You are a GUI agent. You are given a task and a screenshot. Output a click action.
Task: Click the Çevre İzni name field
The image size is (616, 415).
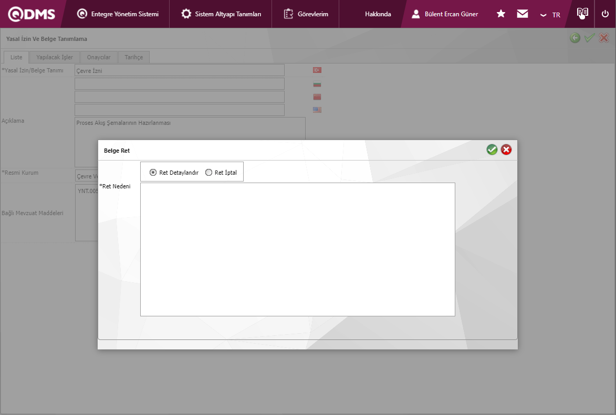[x=180, y=70]
